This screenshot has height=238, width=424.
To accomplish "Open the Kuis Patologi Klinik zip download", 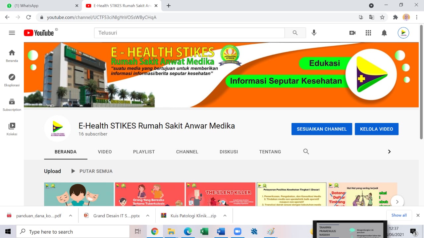I will click(189, 216).
